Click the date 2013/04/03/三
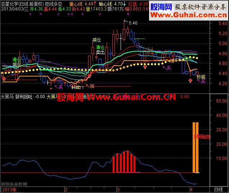Viewport: 229px width, 193px height. click(15, 9)
